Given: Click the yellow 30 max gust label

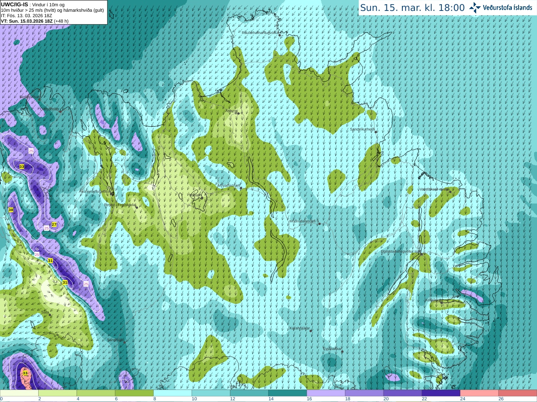Looking at the screenshot, I should pos(11,210).
